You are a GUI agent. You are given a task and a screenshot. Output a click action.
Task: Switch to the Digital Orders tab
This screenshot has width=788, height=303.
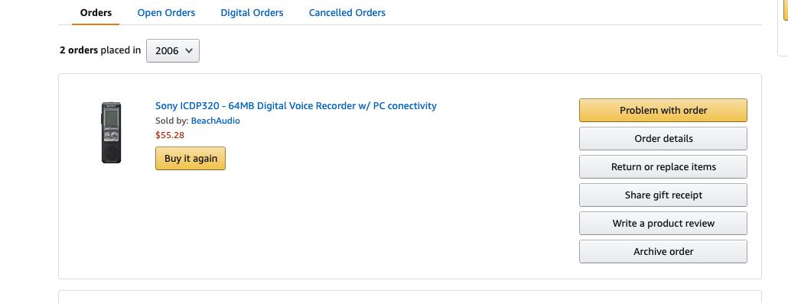click(x=252, y=12)
